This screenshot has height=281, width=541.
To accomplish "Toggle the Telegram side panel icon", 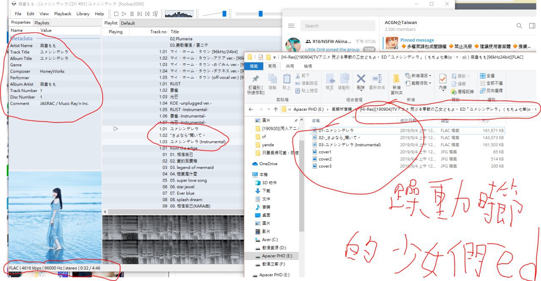I will [532, 26].
